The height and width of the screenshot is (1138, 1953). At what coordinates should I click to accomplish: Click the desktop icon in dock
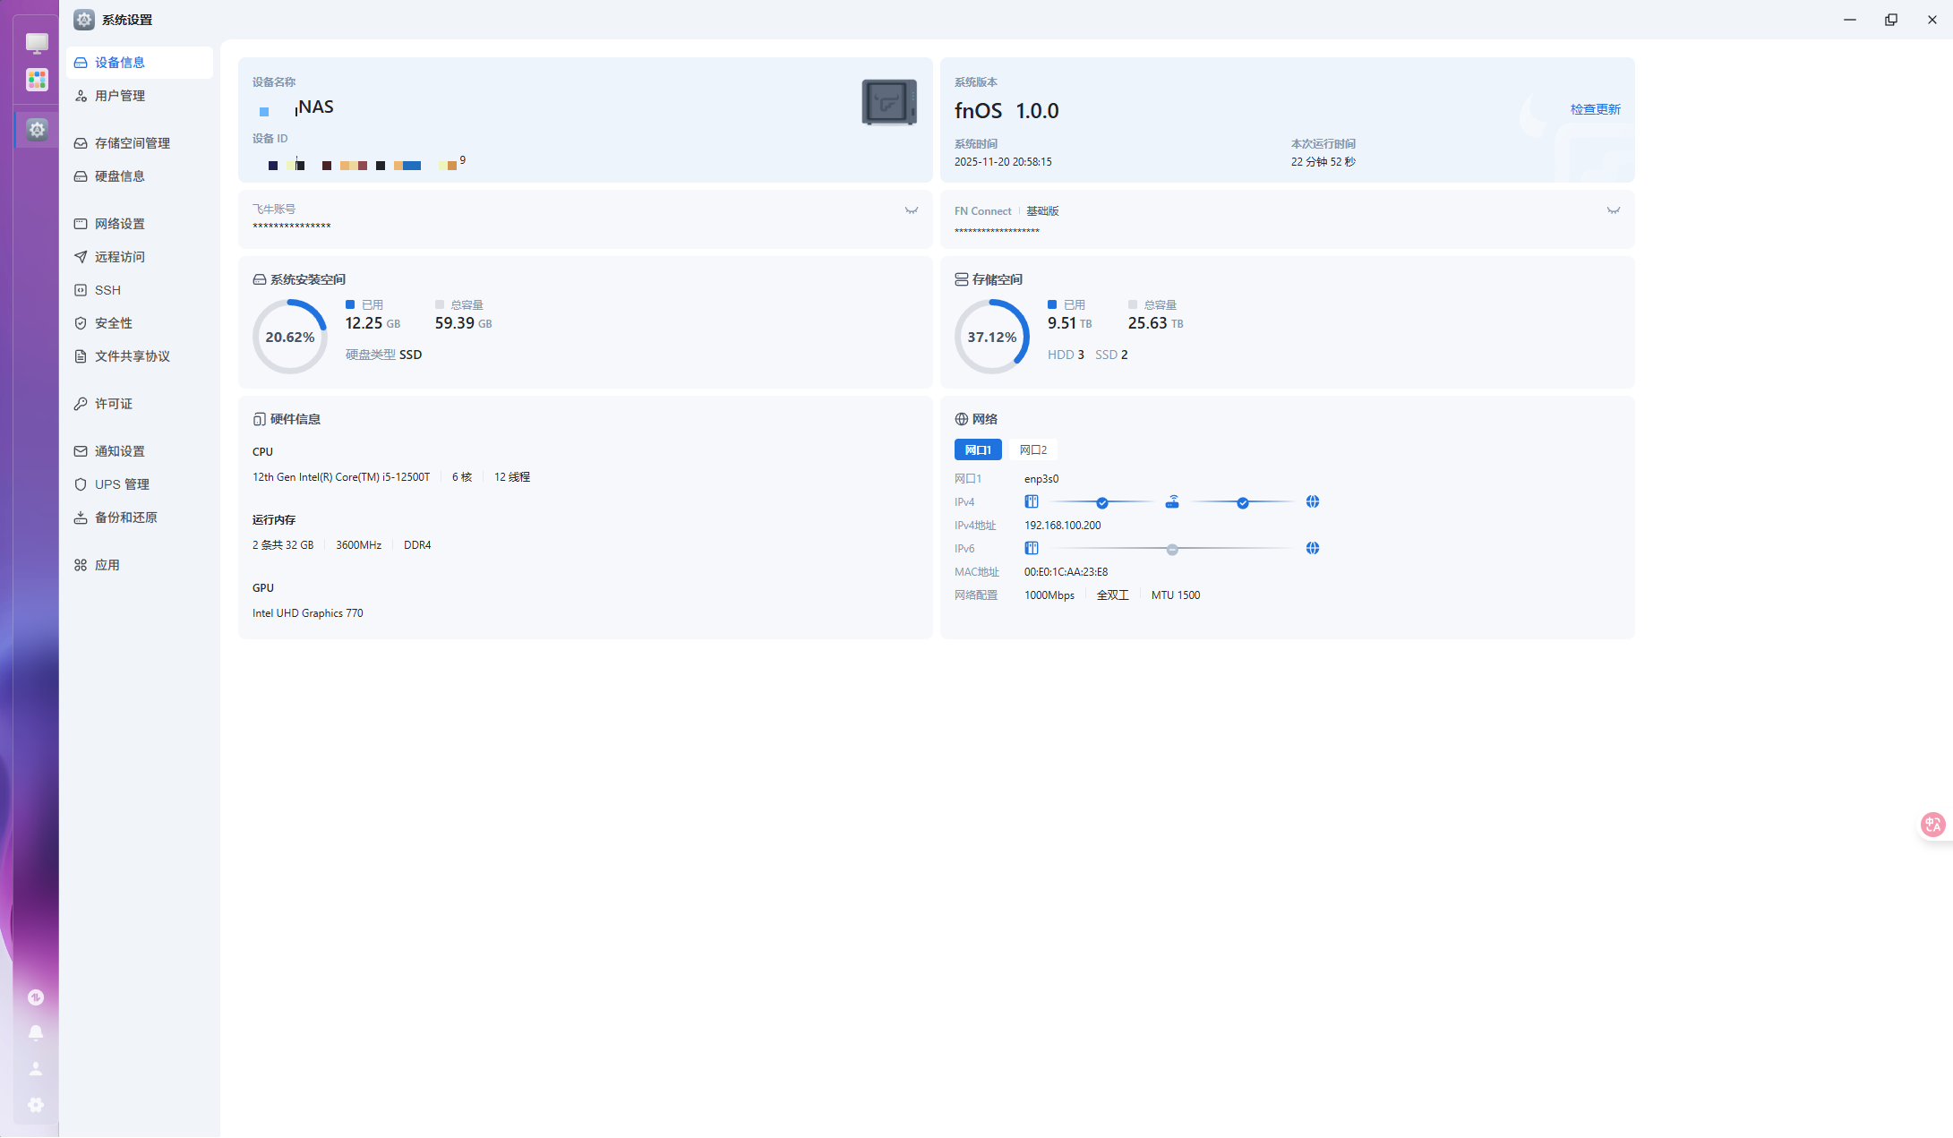coord(37,42)
